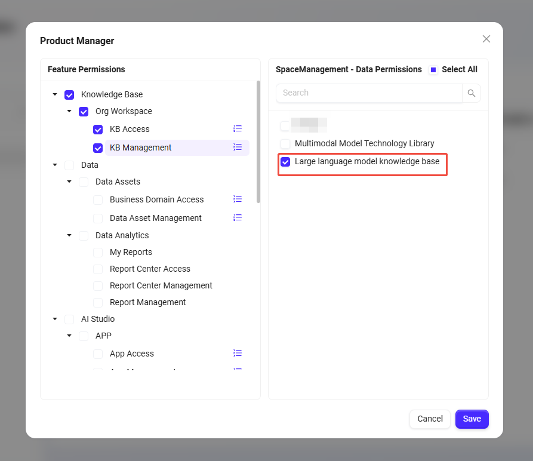The height and width of the screenshot is (461, 533).
Task: Check the Data Assets permission checkbox
Action: coord(84,182)
